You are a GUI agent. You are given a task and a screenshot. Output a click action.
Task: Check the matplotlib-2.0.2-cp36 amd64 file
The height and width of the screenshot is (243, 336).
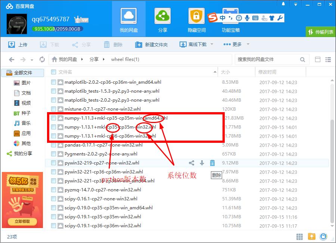(x=53, y=82)
